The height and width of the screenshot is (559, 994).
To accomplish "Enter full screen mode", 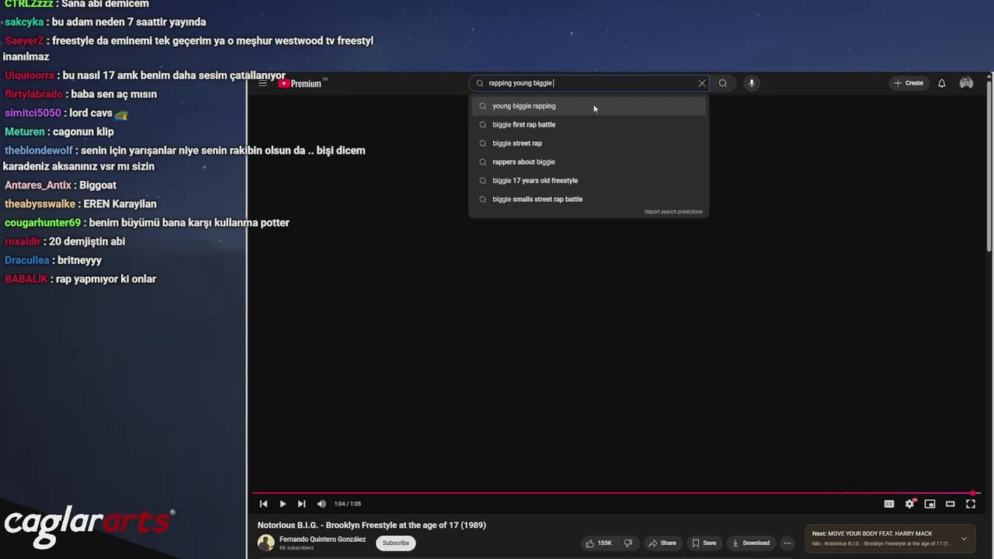I will tap(970, 504).
